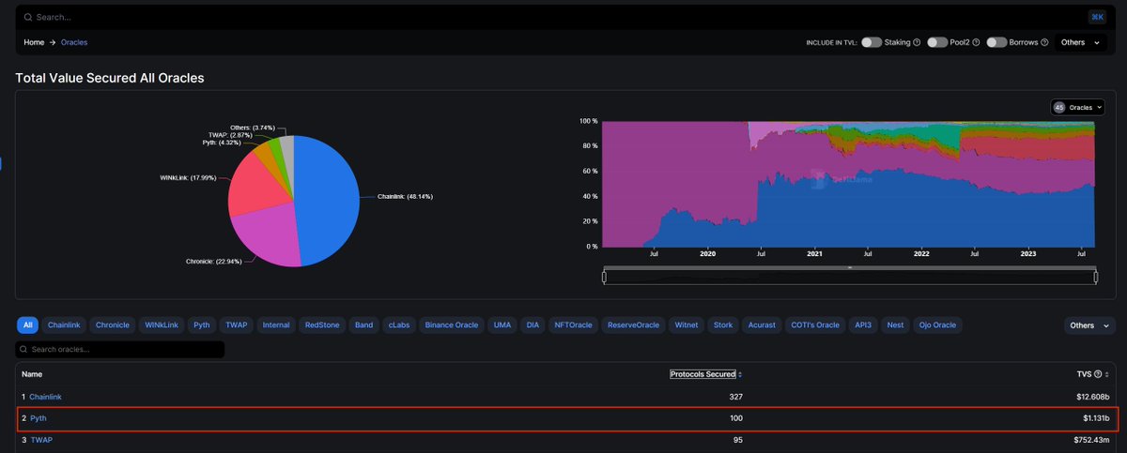
Task: Open the Oracles chart selector dropdown
Action: coord(1077,107)
